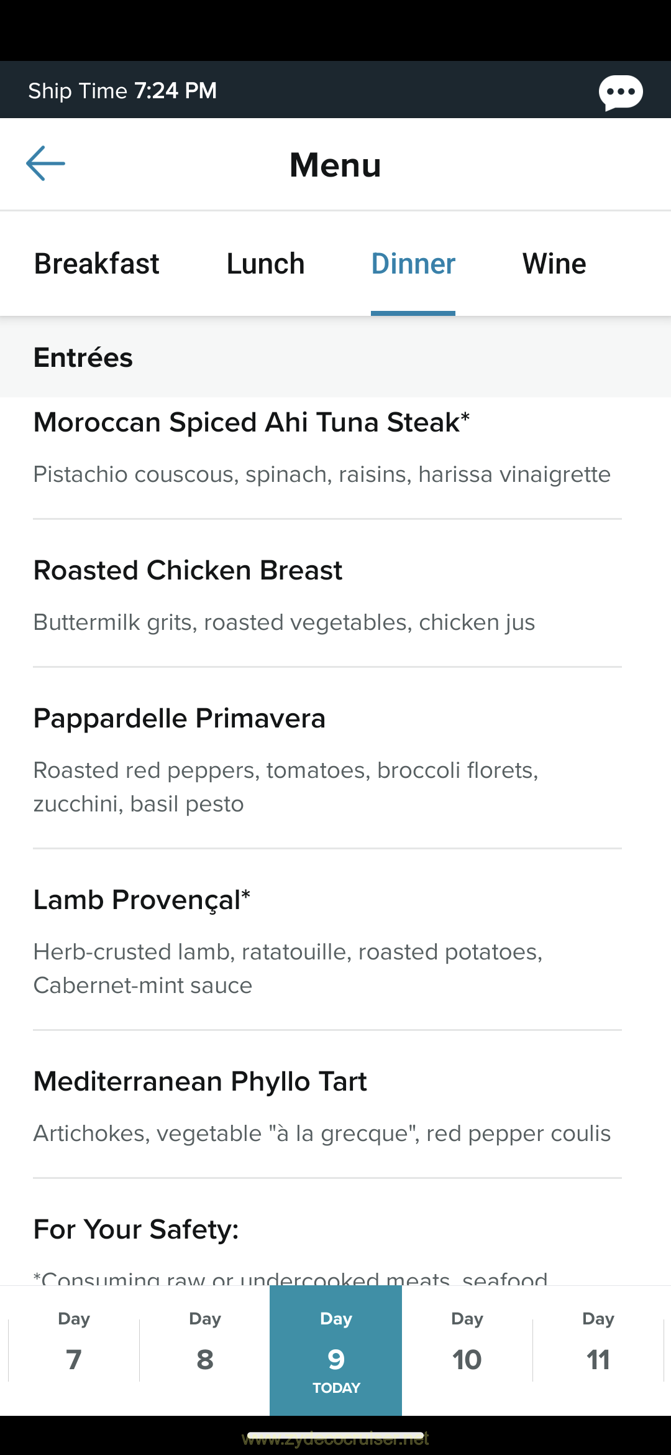Open the Wine tab
The image size is (671, 1455).
click(x=554, y=264)
